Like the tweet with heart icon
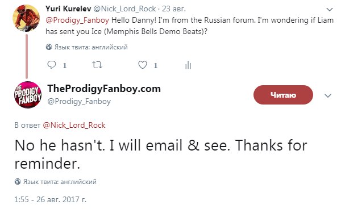The height and width of the screenshot is (213, 341). click(x=143, y=65)
